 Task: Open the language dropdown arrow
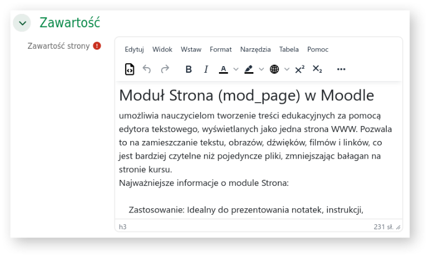point(287,69)
